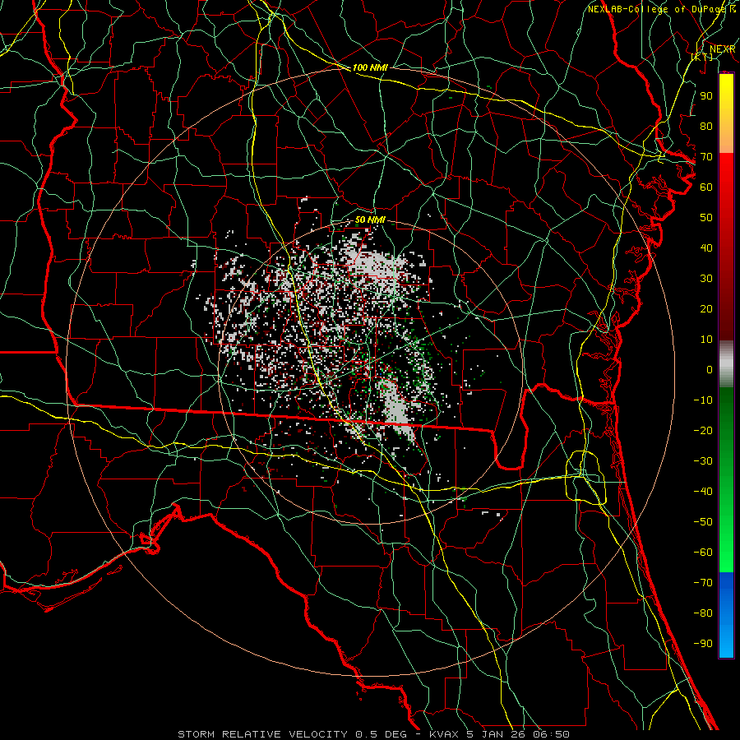Click the KVAX radar site identifier
Screen dimensions: 740x740
(445, 734)
